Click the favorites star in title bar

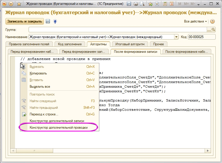pyautogui.click(x=19, y=4)
